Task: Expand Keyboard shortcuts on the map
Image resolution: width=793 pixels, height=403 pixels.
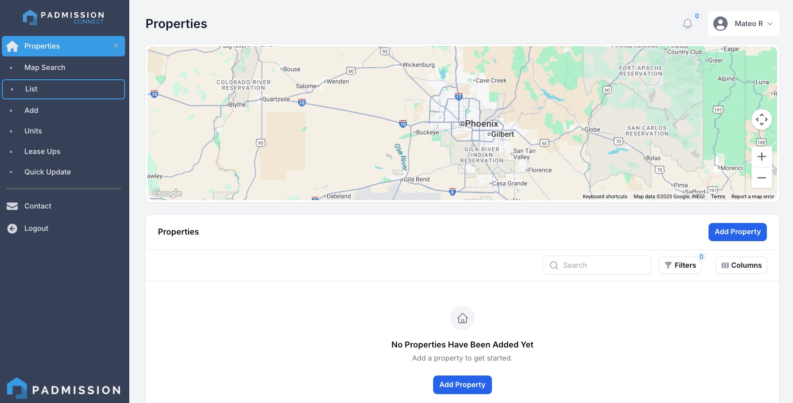Action: (604, 196)
